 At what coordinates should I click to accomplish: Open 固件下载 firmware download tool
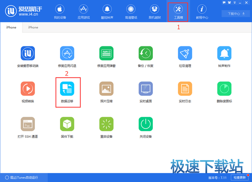click(x=67, y=128)
